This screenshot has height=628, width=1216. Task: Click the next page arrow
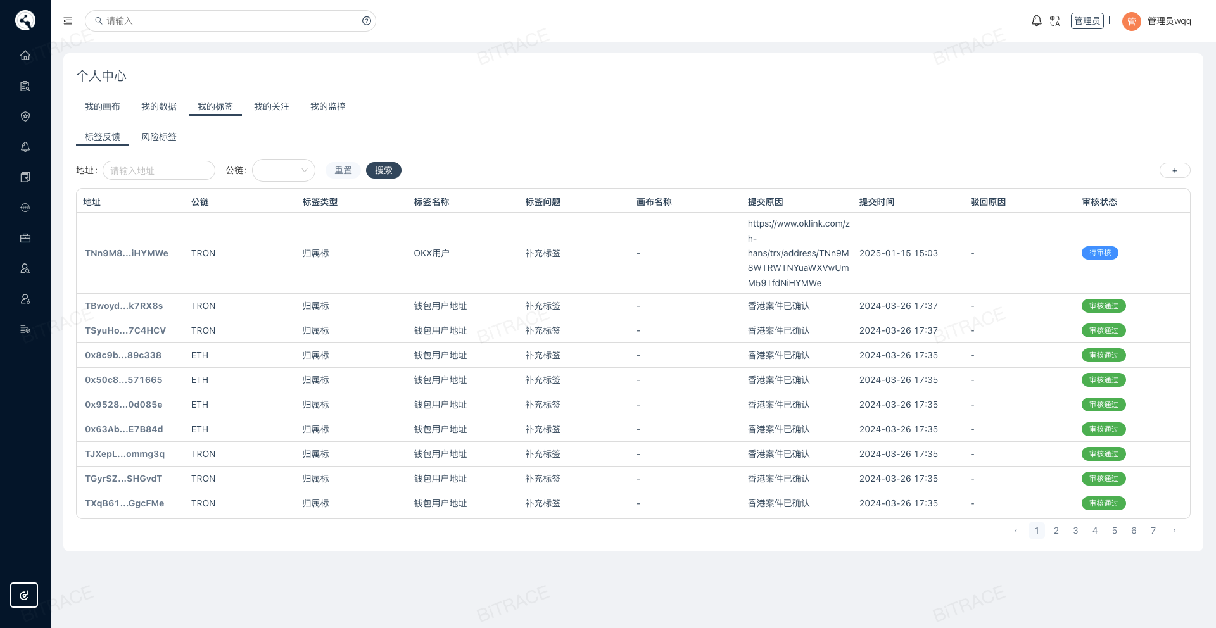(1174, 531)
